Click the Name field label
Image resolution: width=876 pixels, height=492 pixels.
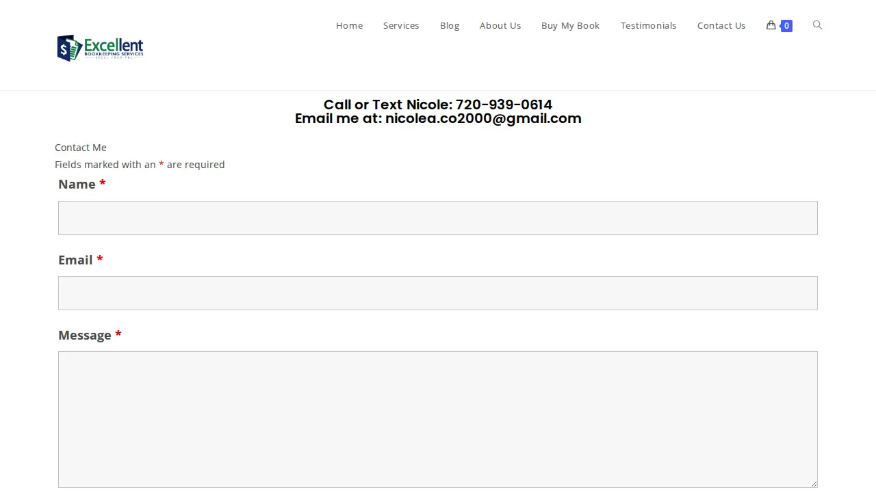[x=82, y=184]
